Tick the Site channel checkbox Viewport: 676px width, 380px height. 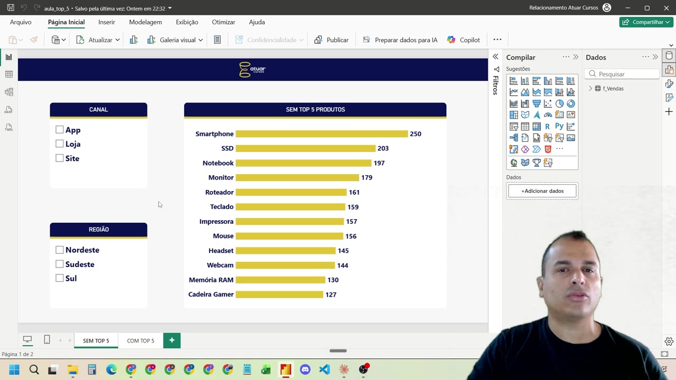click(x=60, y=158)
